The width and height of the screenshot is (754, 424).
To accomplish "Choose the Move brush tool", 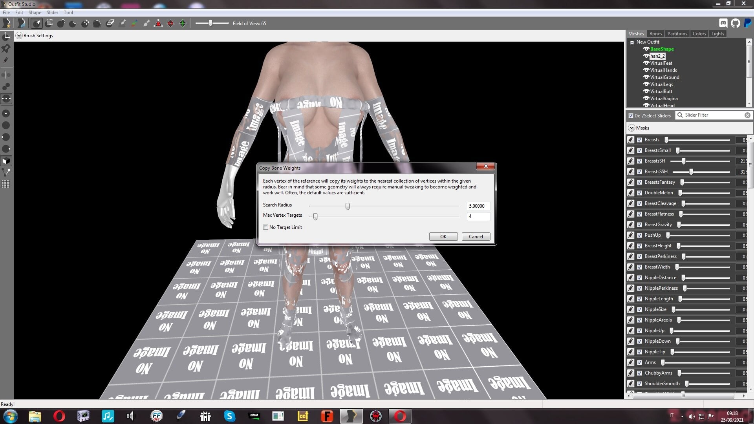I will (x=85, y=24).
